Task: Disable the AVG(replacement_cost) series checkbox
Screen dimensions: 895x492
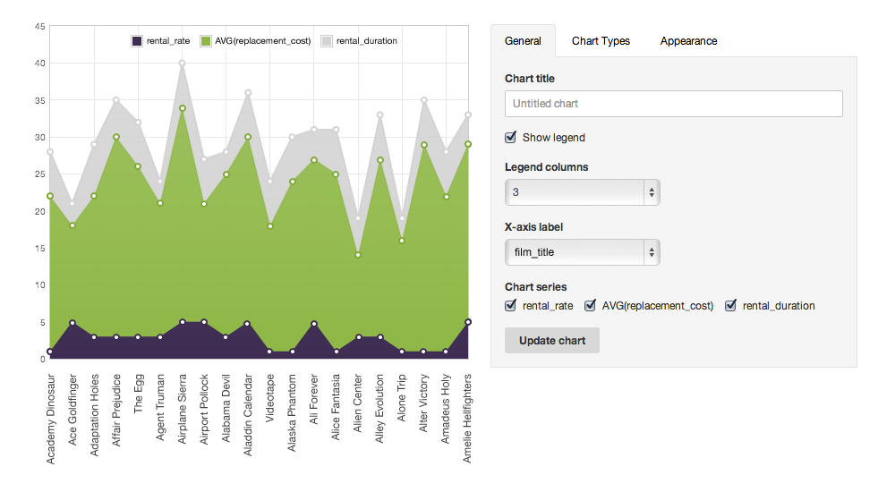Action: coord(591,306)
